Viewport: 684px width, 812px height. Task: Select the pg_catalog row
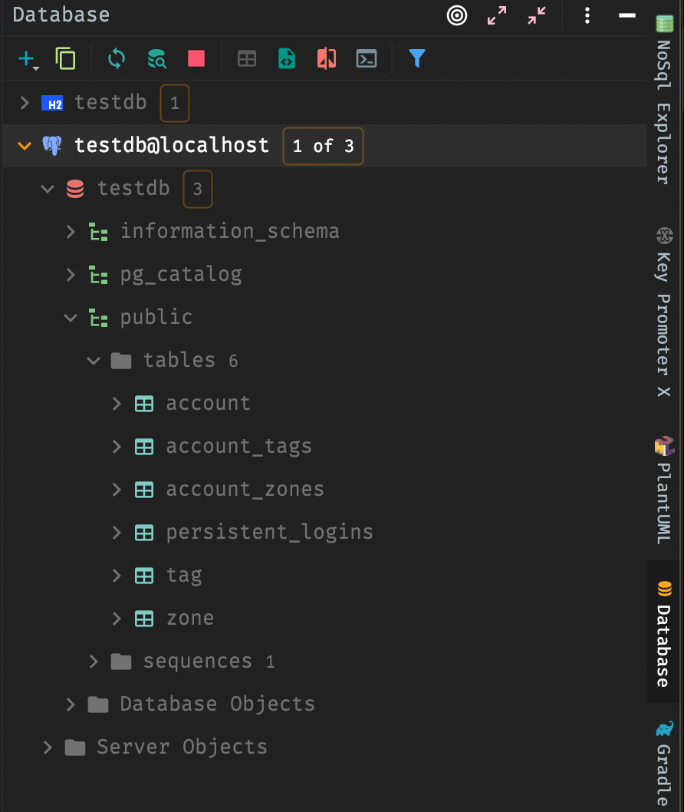[x=325, y=275]
